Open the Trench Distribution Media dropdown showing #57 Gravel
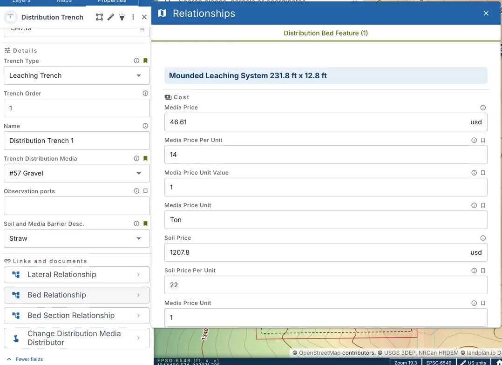The image size is (502, 365). [x=77, y=173]
